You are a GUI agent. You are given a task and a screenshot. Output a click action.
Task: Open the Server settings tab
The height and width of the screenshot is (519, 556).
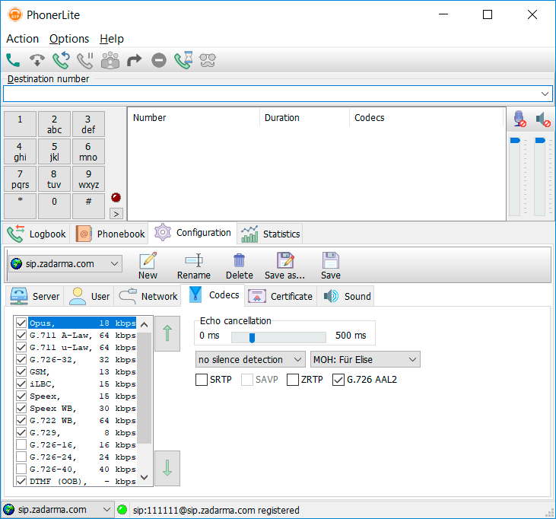tap(35, 296)
